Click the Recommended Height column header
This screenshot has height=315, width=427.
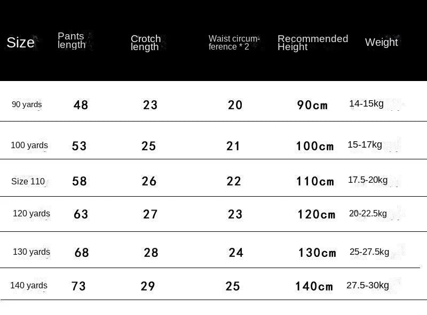click(x=313, y=43)
